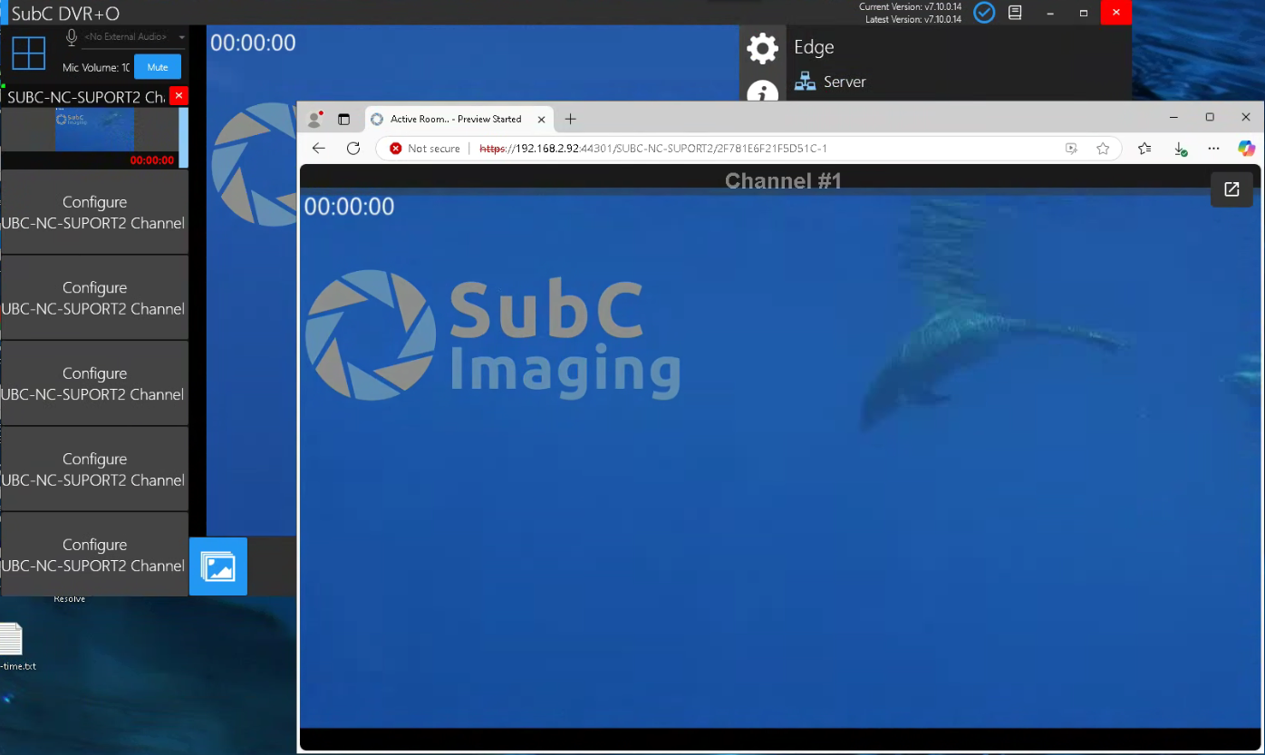Viewport: 1265px width, 755px height.
Task: Open the Copilot icon in Edge
Action: pos(1247,149)
